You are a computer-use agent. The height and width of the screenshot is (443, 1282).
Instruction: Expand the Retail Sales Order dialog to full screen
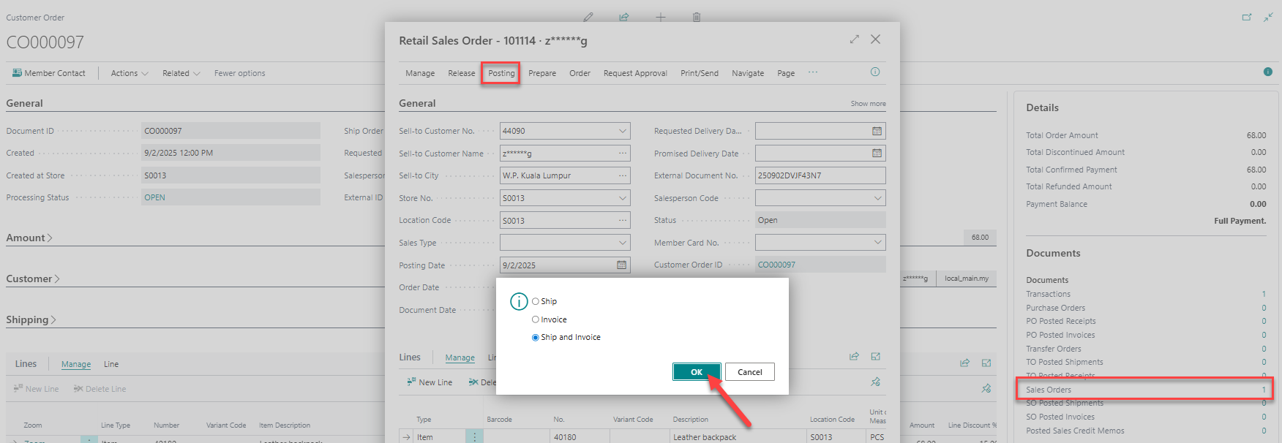[x=854, y=39]
